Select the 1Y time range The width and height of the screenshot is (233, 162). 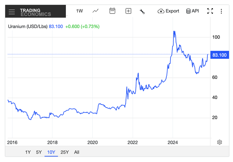pos(28,152)
